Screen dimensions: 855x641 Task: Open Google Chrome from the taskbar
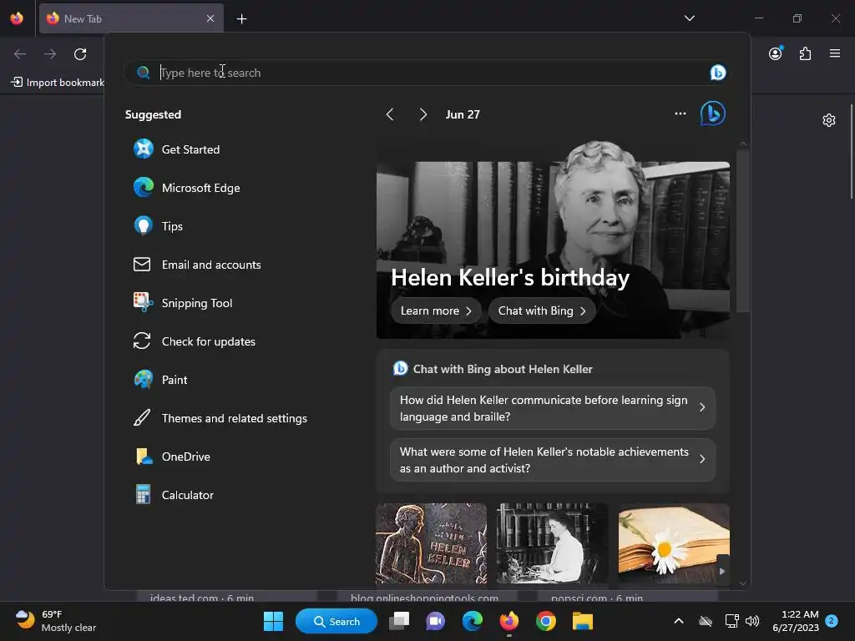point(545,621)
